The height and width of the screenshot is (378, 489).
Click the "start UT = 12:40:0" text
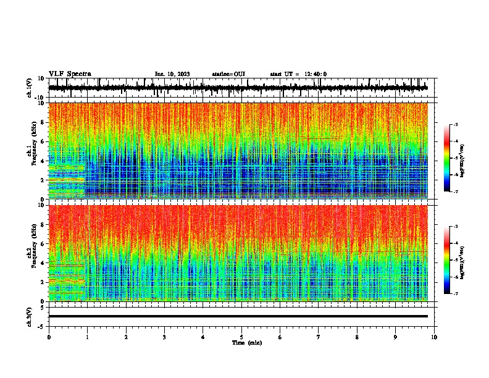[x=298, y=74]
